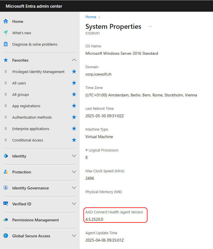Expand the Identity section chevron

click(x=74, y=156)
